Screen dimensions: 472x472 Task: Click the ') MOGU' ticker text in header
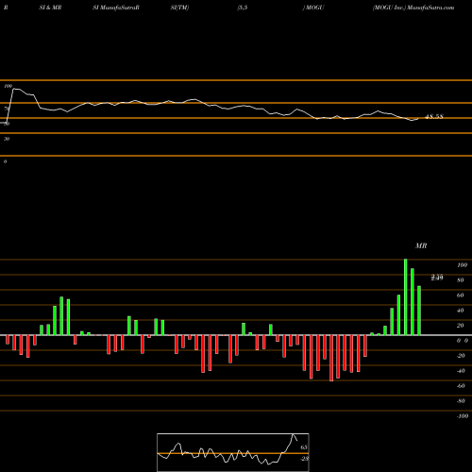(313, 8)
